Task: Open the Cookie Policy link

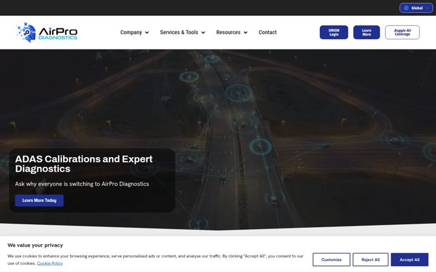Action: point(50,264)
